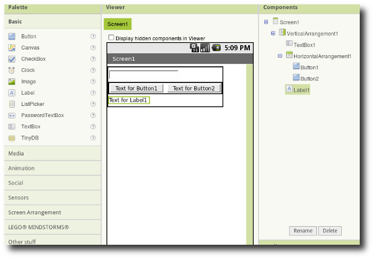Click the text box in the viewer
Image resolution: width=374 pixels, height=259 pixels.
(x=144, y=74)
